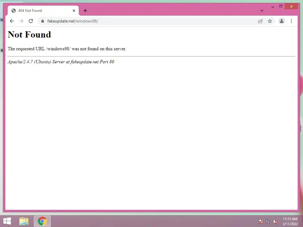
Task: Open a new tab with the plus button
Action: click(x=85, y=11)
